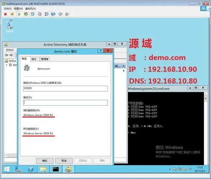Click Windows Server 2008 R2 under 林功能级别(F)
Screen dimensions: 211x179
click(x=38, y=134)
